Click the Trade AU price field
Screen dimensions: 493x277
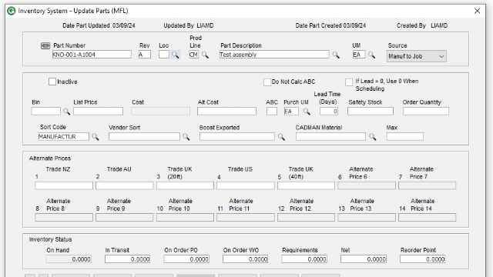[x=125, y=185]
